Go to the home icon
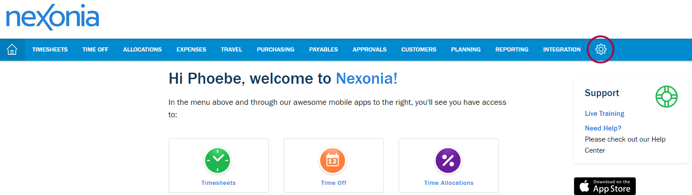This screenshot has width=692, height=195. click(12, 50)
